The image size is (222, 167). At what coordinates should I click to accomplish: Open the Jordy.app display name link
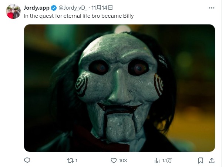[x=36, y=8]
